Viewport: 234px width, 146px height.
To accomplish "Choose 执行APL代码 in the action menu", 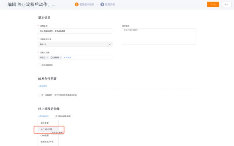I will 46,129.
